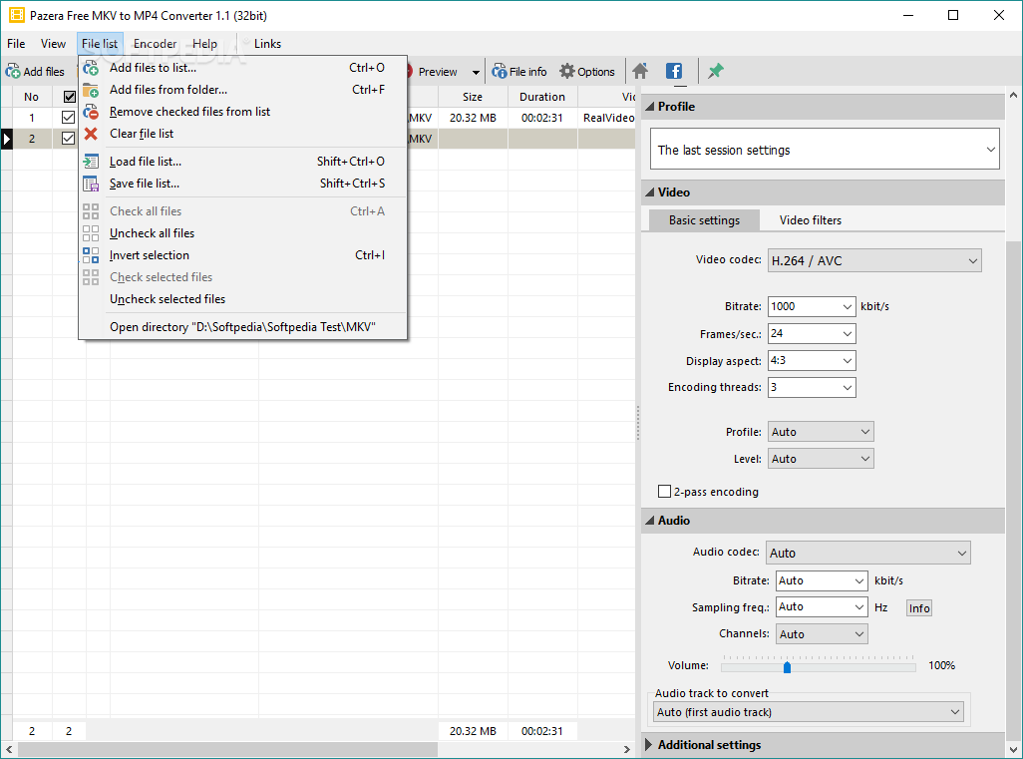This screenshot has height=759, width=1023.
Task: Adjust the Volume slider thumb
Action: [787, 667]
